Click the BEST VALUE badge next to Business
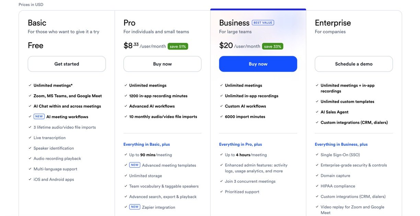 263,23
